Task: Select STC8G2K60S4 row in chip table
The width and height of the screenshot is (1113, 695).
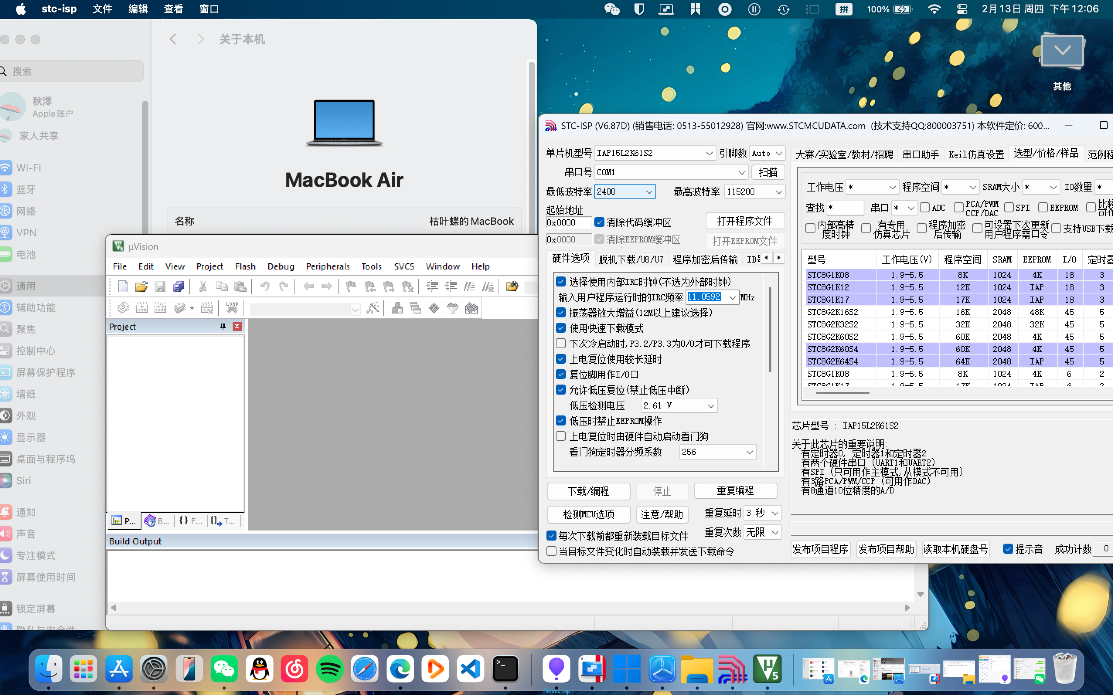Action: click(x=959, y=349)
